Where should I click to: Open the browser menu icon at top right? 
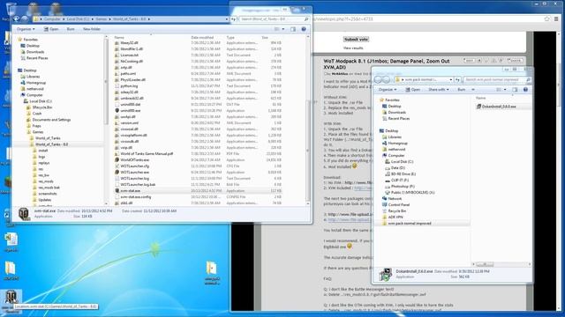[x=557, y=18]
